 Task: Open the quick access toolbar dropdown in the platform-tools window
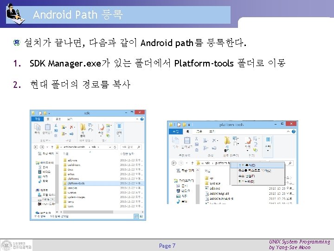pos(189,125)
